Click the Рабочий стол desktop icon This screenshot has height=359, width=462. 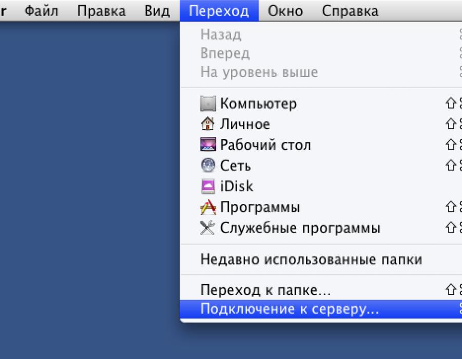(208, 145)
